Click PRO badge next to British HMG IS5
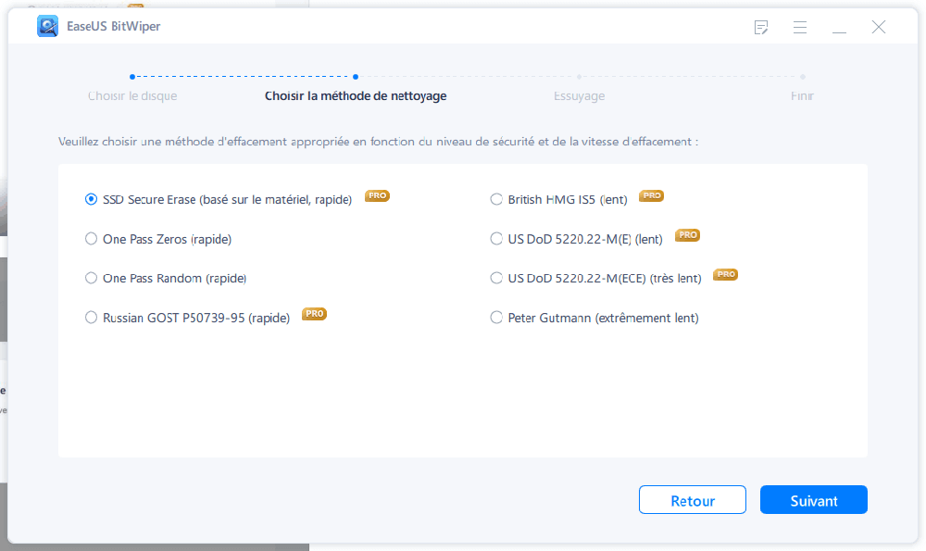The image size is (926, 551). (652, 196)
